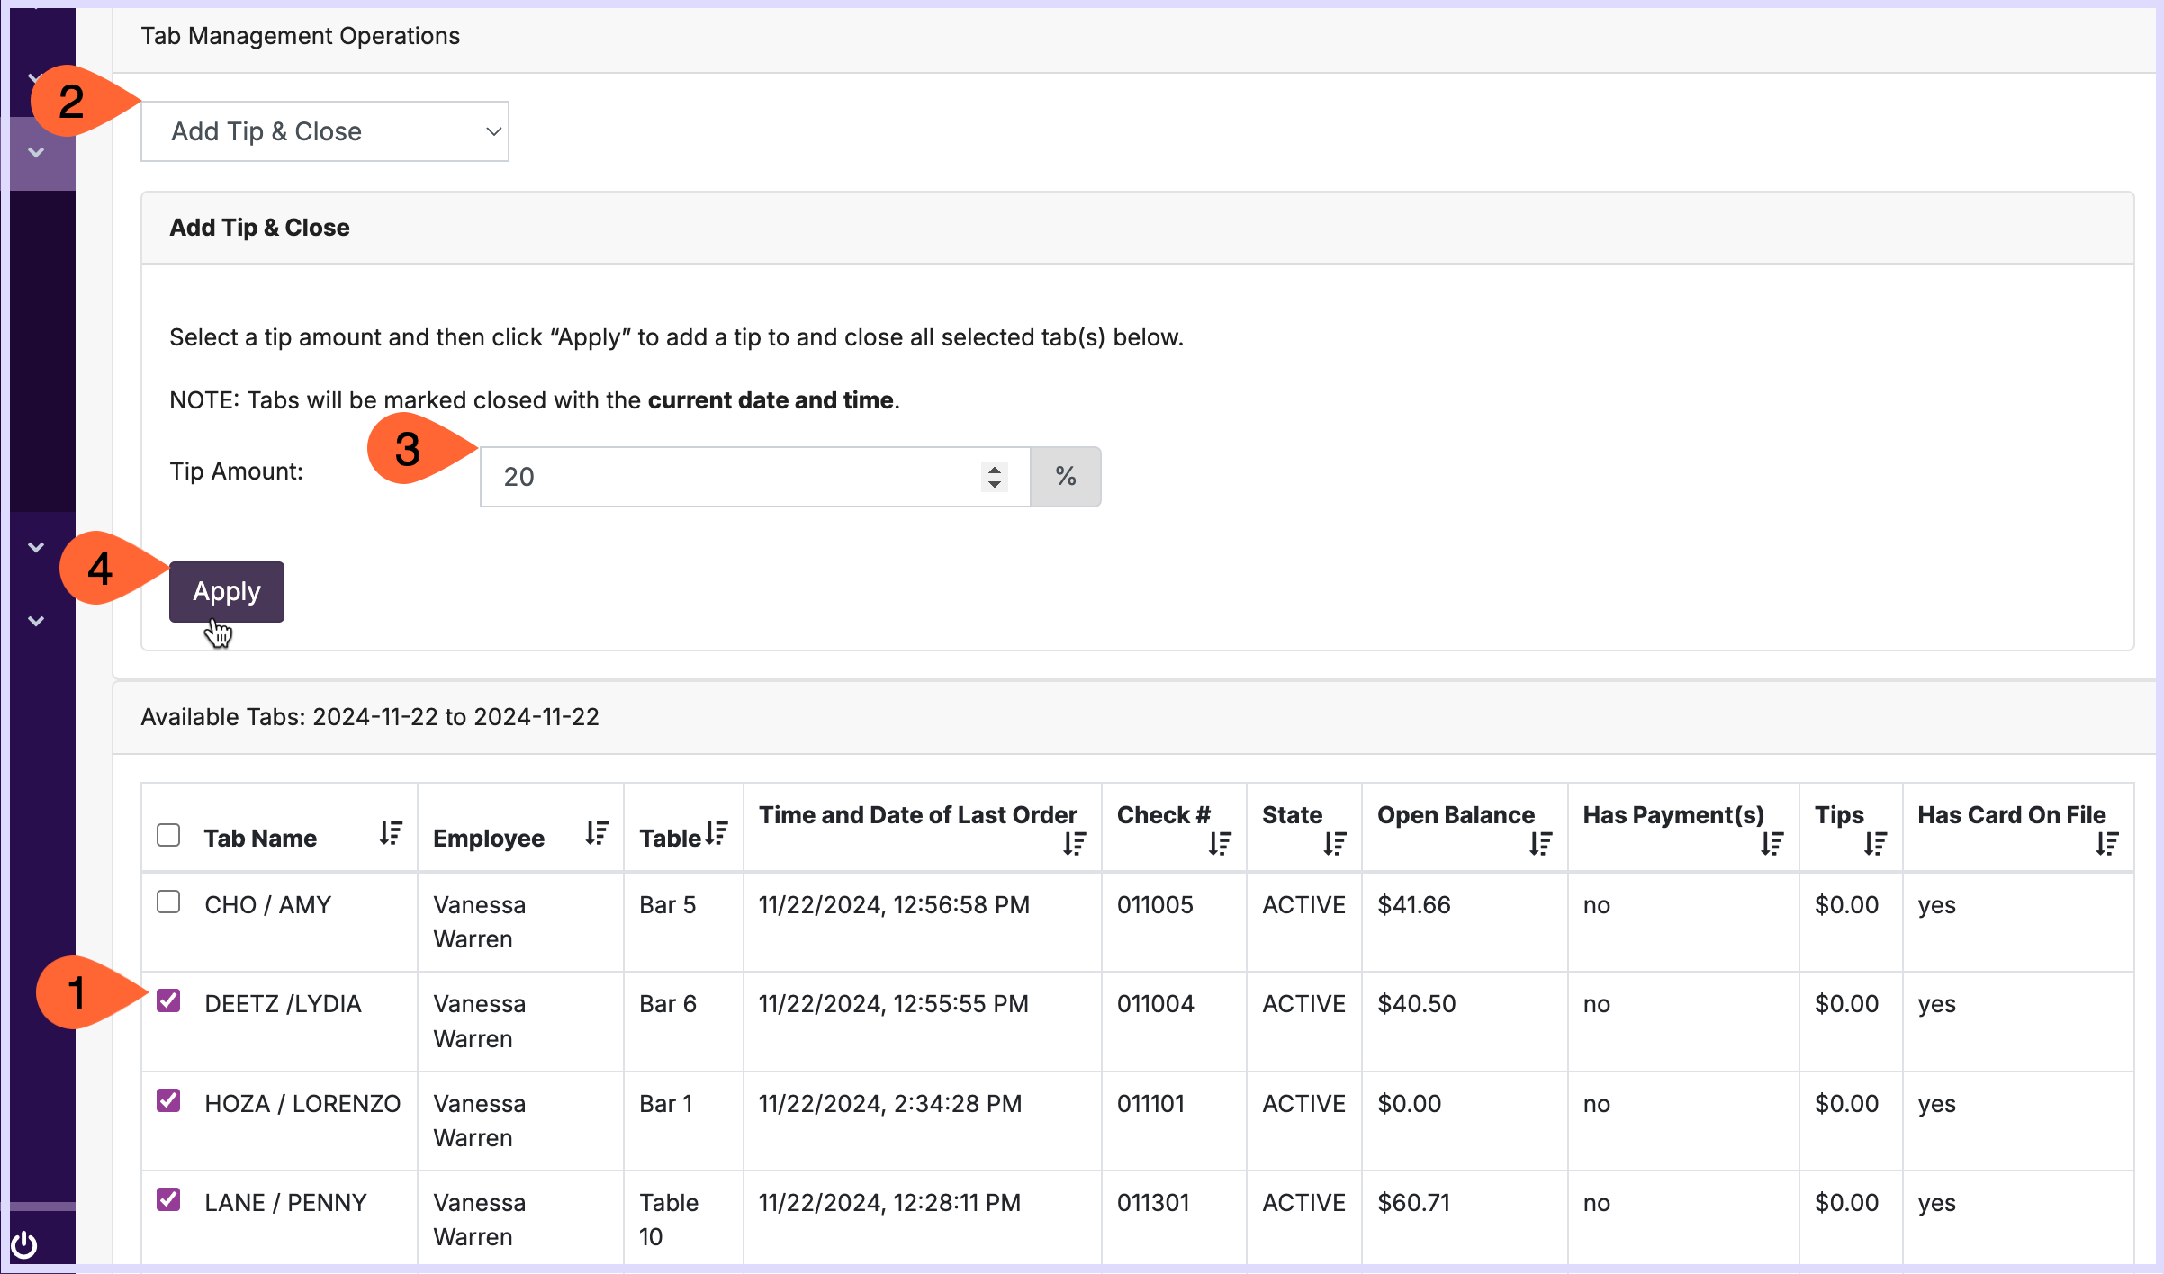Click the CHO / AMY tab name
Viewport: 2164px width, 1274px height.
pyautogui.click(x=268, y=905)
